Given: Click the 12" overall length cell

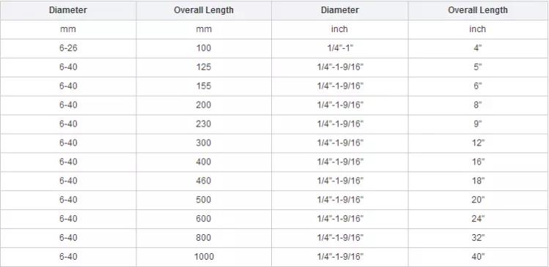Looking at the screenshot, I should pos(478,143).
